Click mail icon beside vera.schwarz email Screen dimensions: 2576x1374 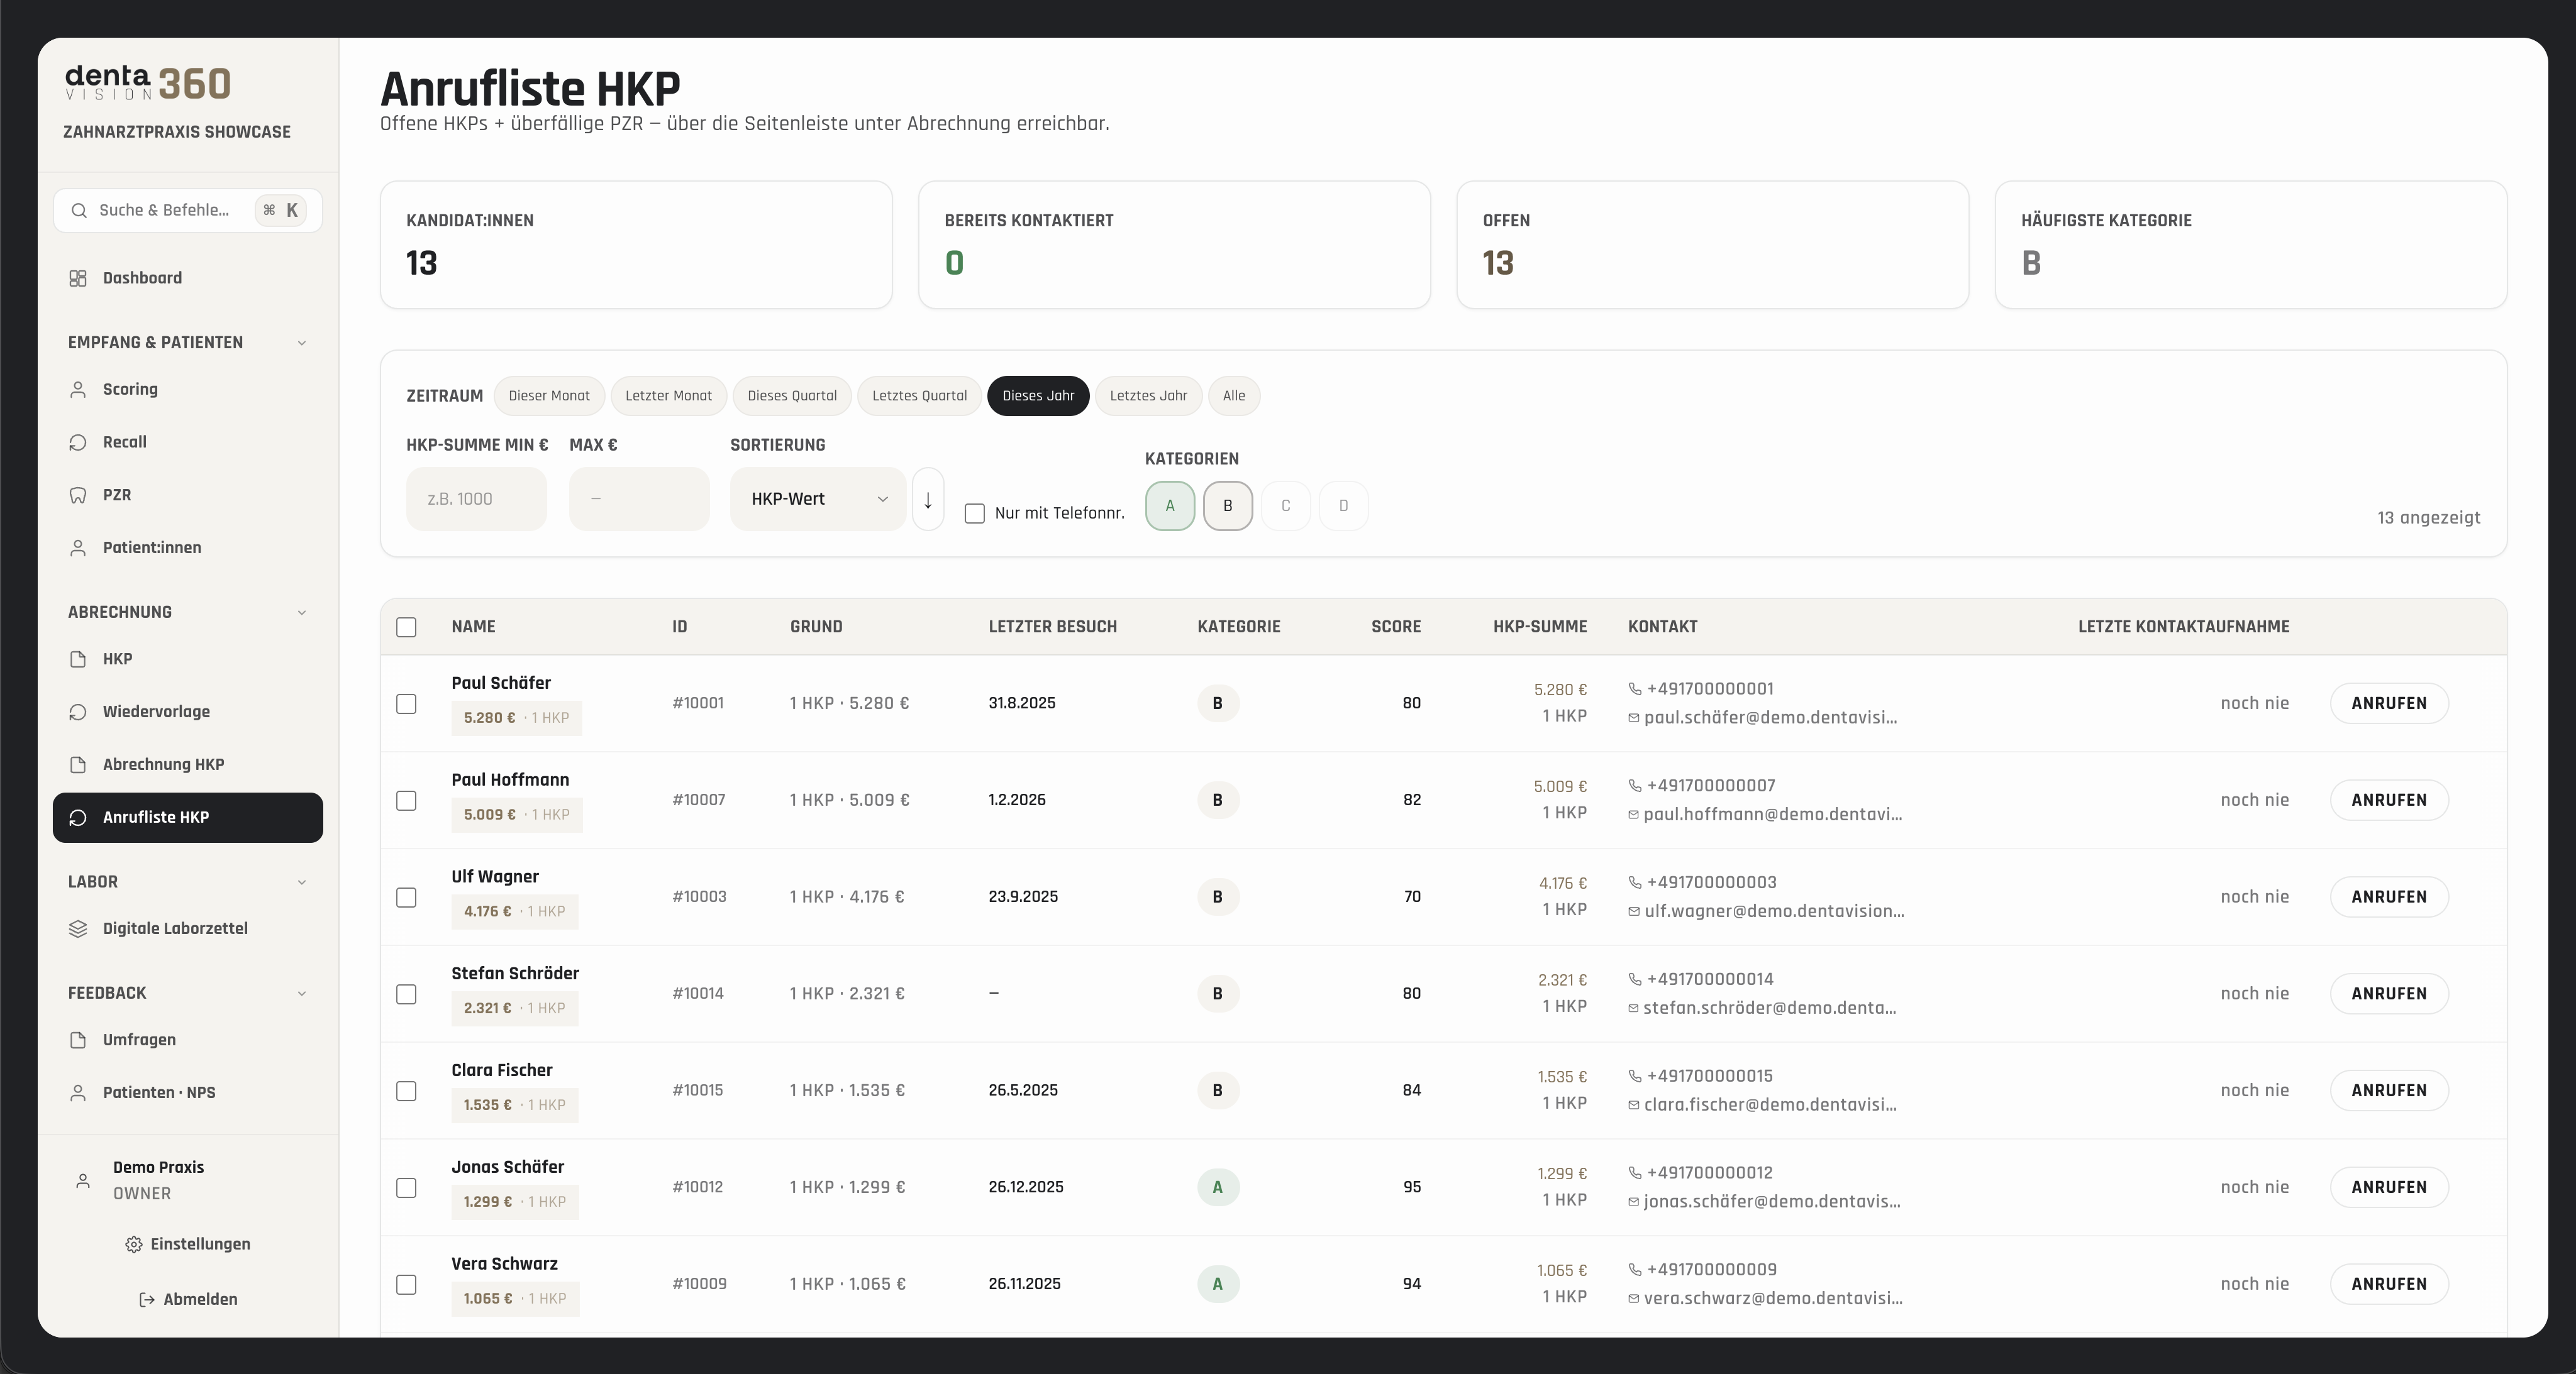[1634, 1299]
